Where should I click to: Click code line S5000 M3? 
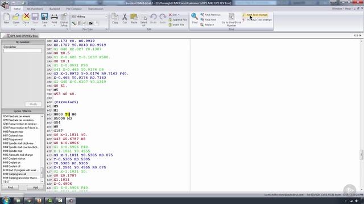(63, 118)
